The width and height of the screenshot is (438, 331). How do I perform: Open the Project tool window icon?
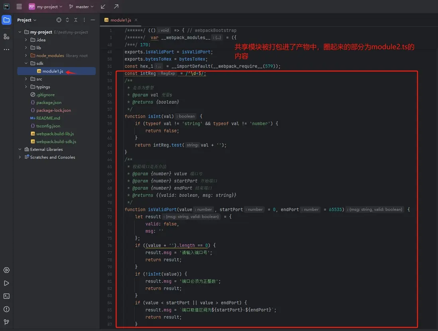[x=6, y=20]
